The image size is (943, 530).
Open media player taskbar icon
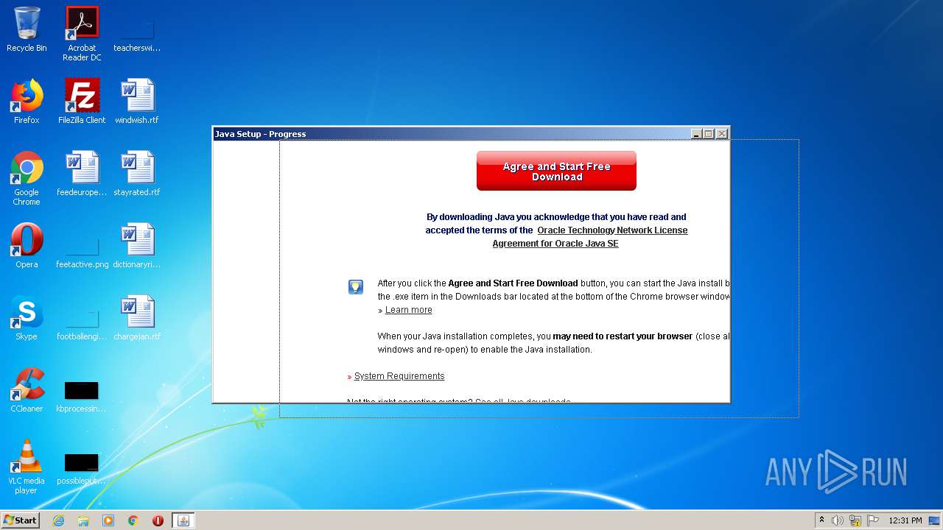click(108, 520)
